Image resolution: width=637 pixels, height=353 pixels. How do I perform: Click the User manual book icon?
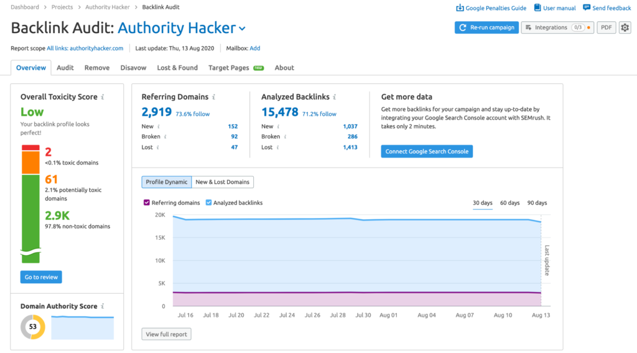click(x=537, y=7)
